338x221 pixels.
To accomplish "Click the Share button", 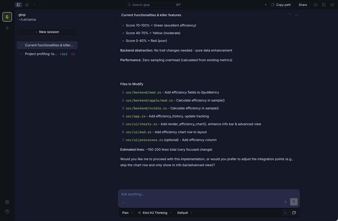I will coord(303,5).
